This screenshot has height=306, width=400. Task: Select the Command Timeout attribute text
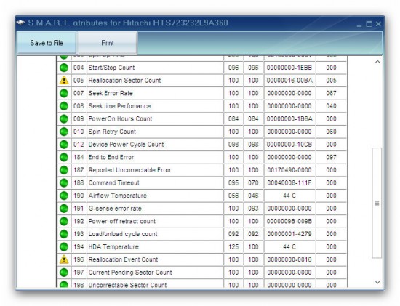click(113, 183)
